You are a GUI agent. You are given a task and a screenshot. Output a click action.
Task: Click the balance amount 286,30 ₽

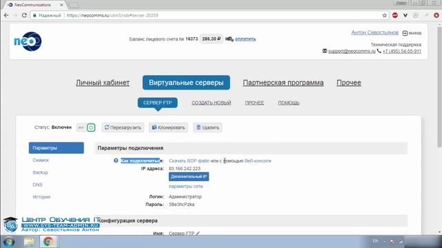tap(211, 39)
